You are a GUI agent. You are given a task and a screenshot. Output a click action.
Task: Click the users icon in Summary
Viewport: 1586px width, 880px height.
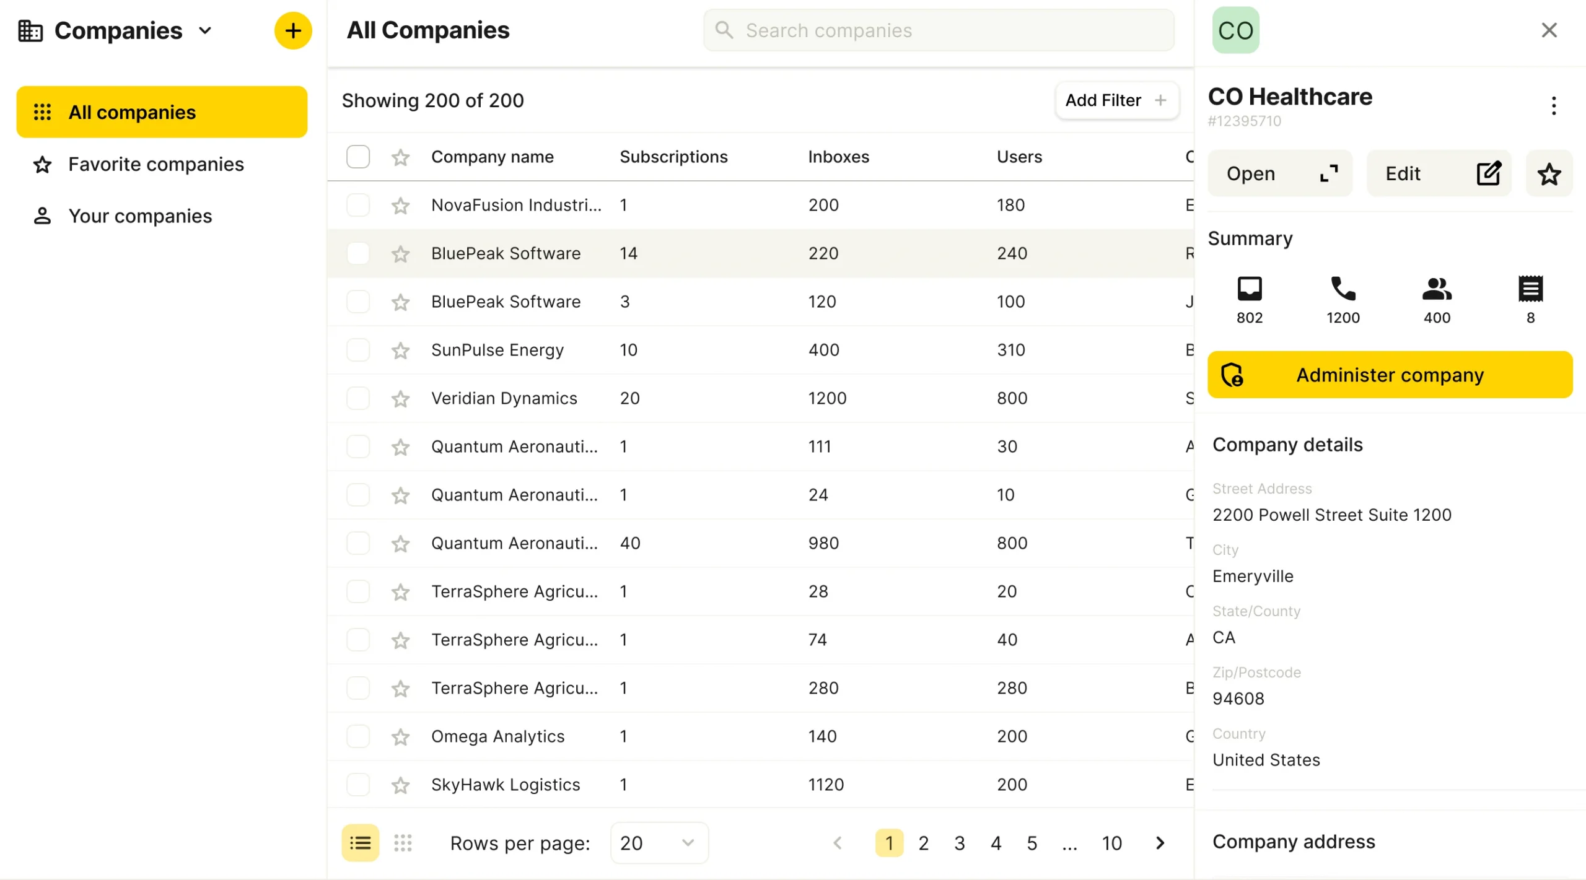tap(1436, 290)
